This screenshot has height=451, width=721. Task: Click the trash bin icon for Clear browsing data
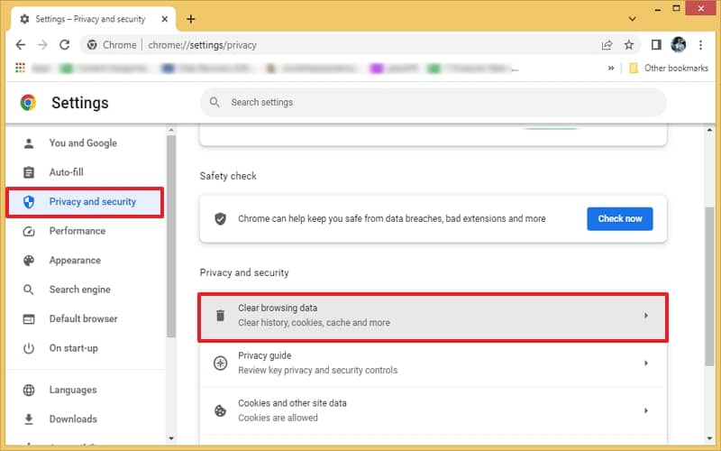(220, 316)
